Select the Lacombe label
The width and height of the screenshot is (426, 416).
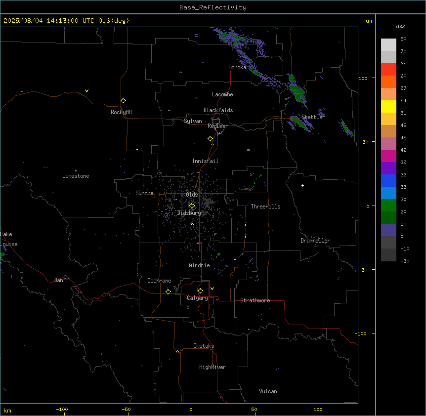pos(222,94)
